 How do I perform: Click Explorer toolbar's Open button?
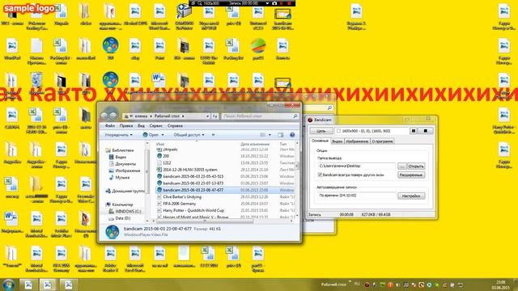tap(151, 135)
